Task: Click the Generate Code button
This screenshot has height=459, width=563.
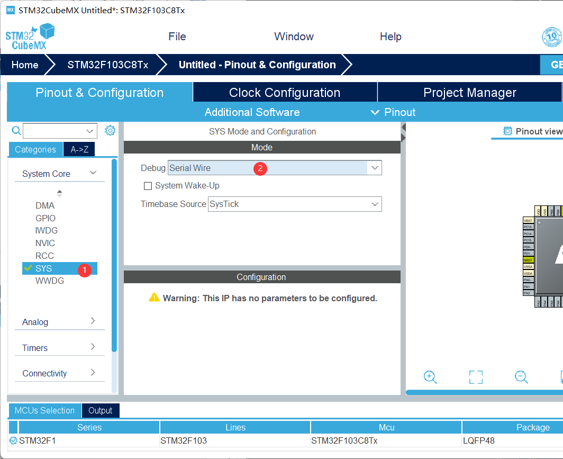Action: click(552, 65)
